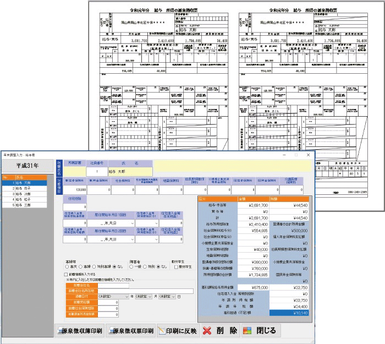Click the 前職会社名 input field
The height and width of the screenshot is (344, 385).
(x=113, y=286)
